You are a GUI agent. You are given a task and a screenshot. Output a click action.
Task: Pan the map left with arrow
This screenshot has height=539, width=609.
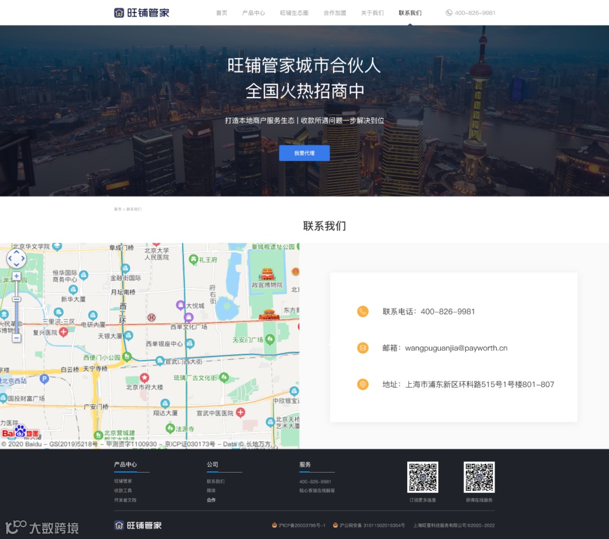tap(10, 259)
